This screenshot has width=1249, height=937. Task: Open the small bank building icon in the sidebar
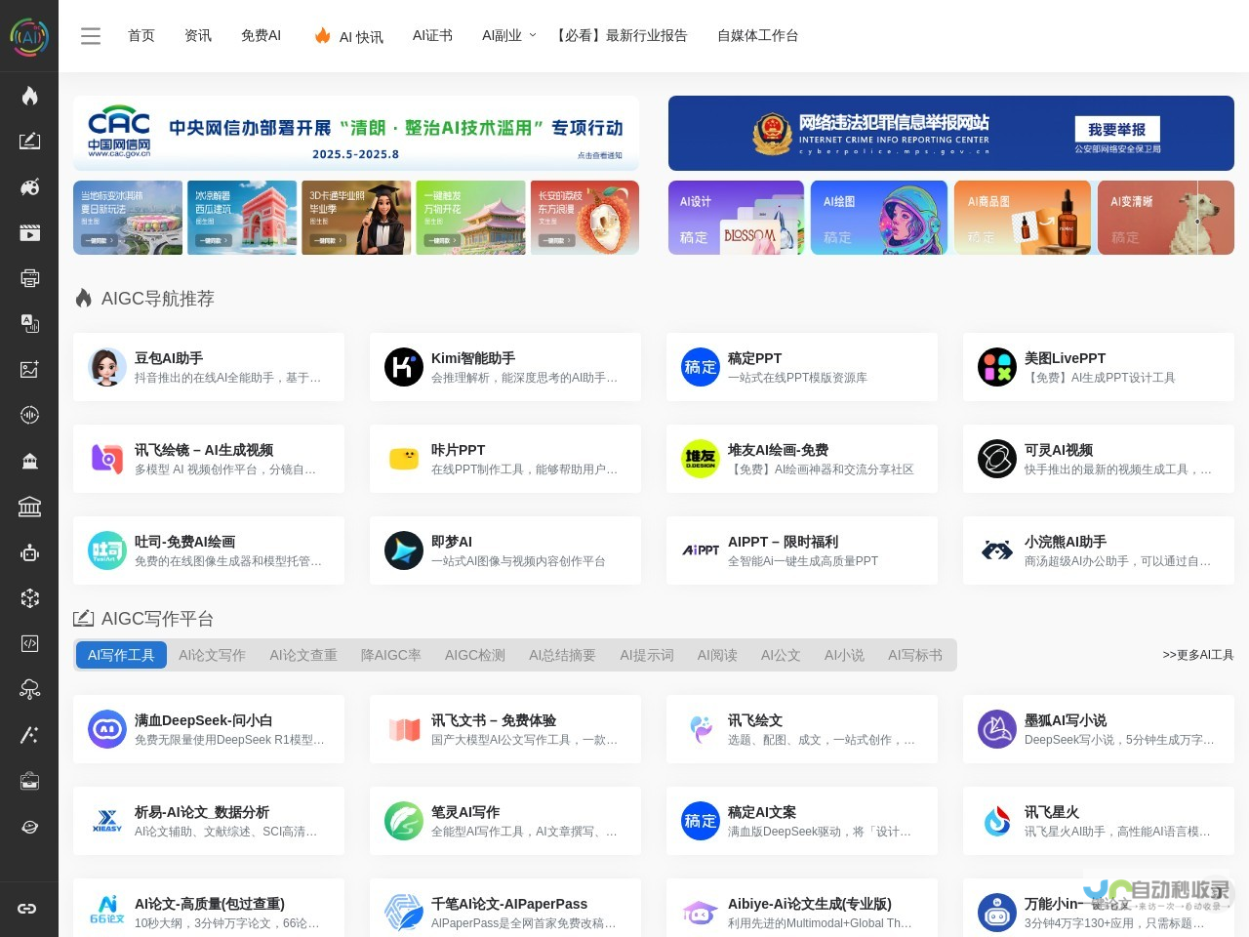click(29, 461)
